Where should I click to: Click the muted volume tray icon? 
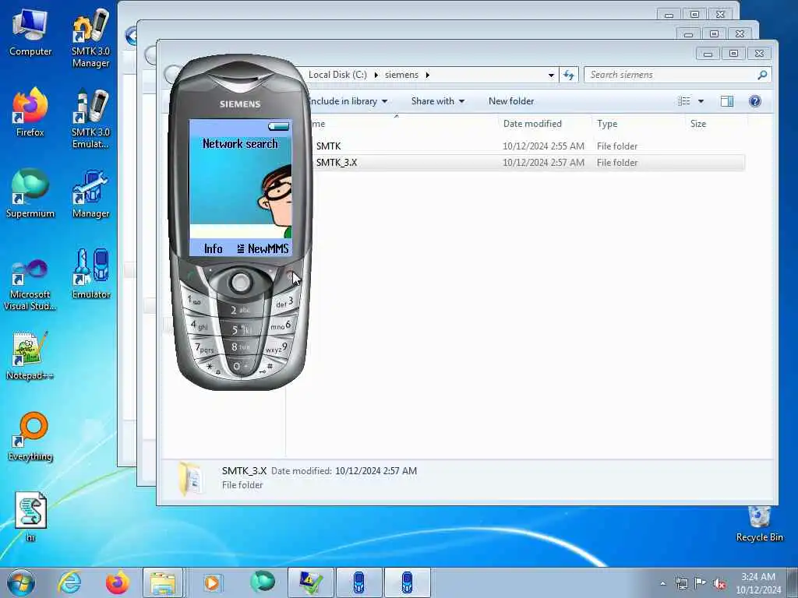click(x=719, y=583)
